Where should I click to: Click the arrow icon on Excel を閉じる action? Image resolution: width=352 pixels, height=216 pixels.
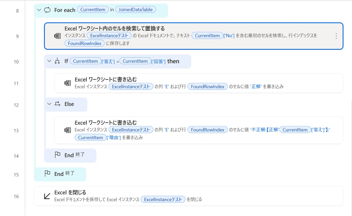tap(47, 196)
